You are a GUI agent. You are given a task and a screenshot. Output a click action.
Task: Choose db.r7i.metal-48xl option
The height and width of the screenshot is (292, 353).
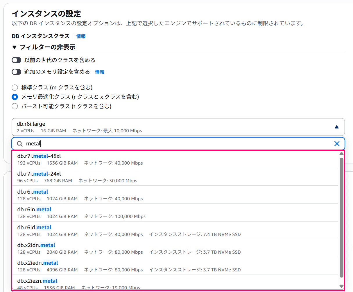click(x=175, y=159)
